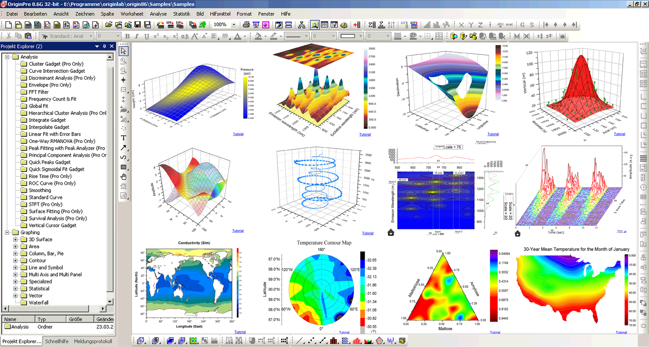Toggle Bold text formatting
Viewport: 649px width, 347px height.
(x=127, y=36)
